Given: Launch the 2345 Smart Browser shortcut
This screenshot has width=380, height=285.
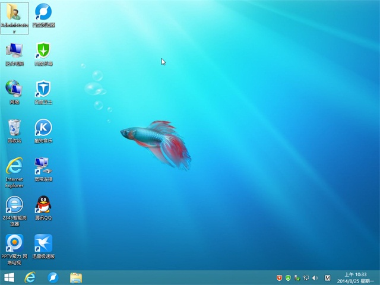Looking at the screenshot, I should click(14, 205).
